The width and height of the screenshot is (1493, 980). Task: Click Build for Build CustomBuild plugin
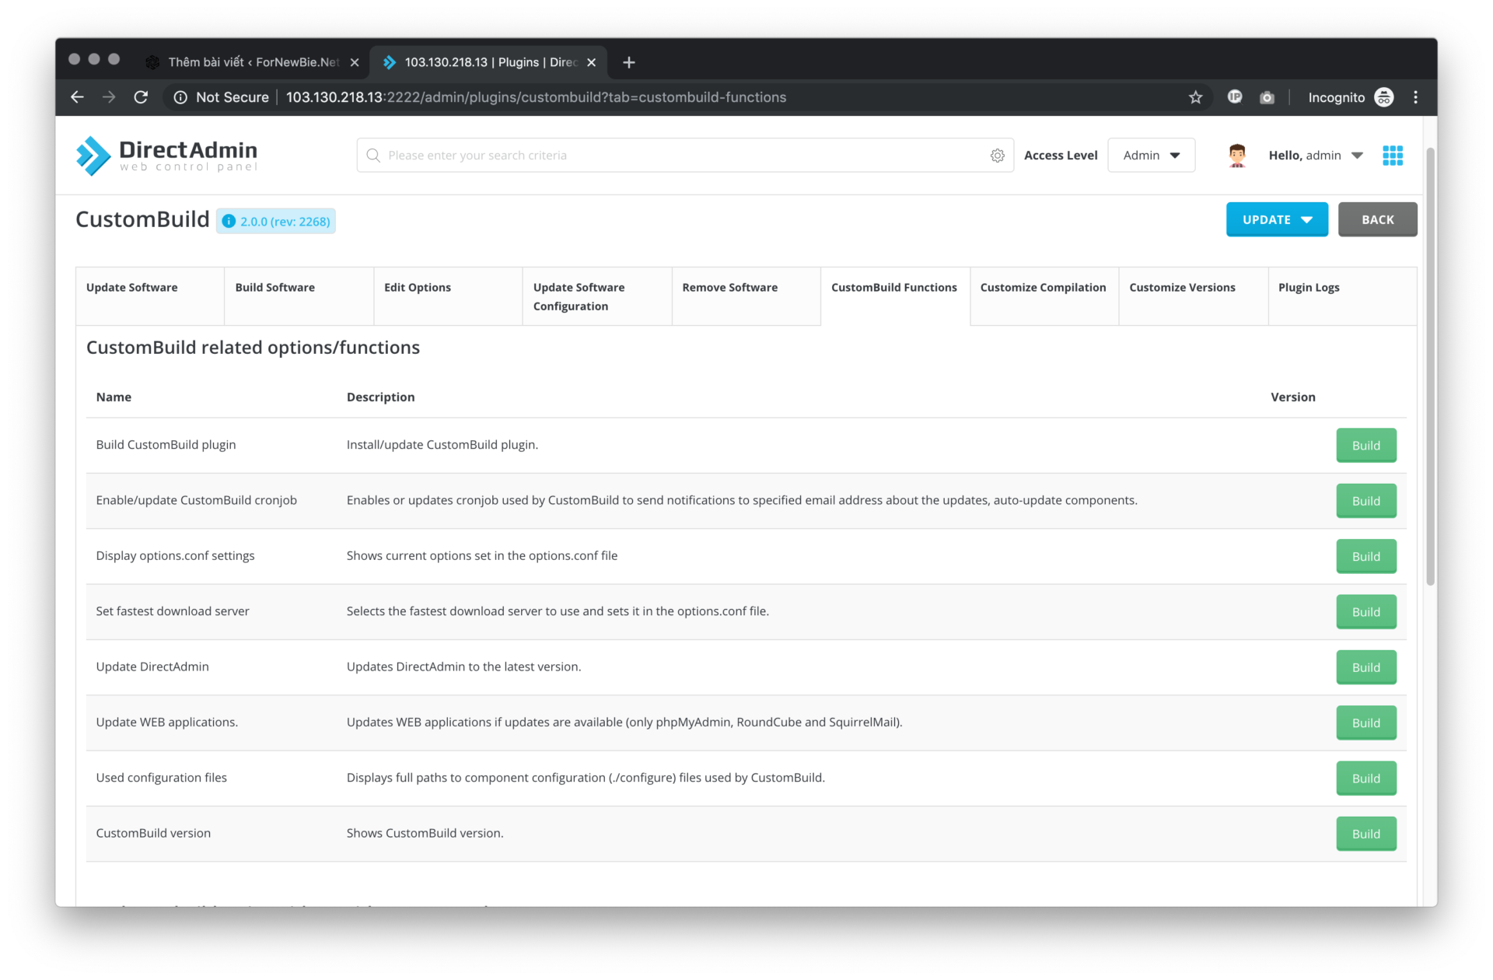1365,446
